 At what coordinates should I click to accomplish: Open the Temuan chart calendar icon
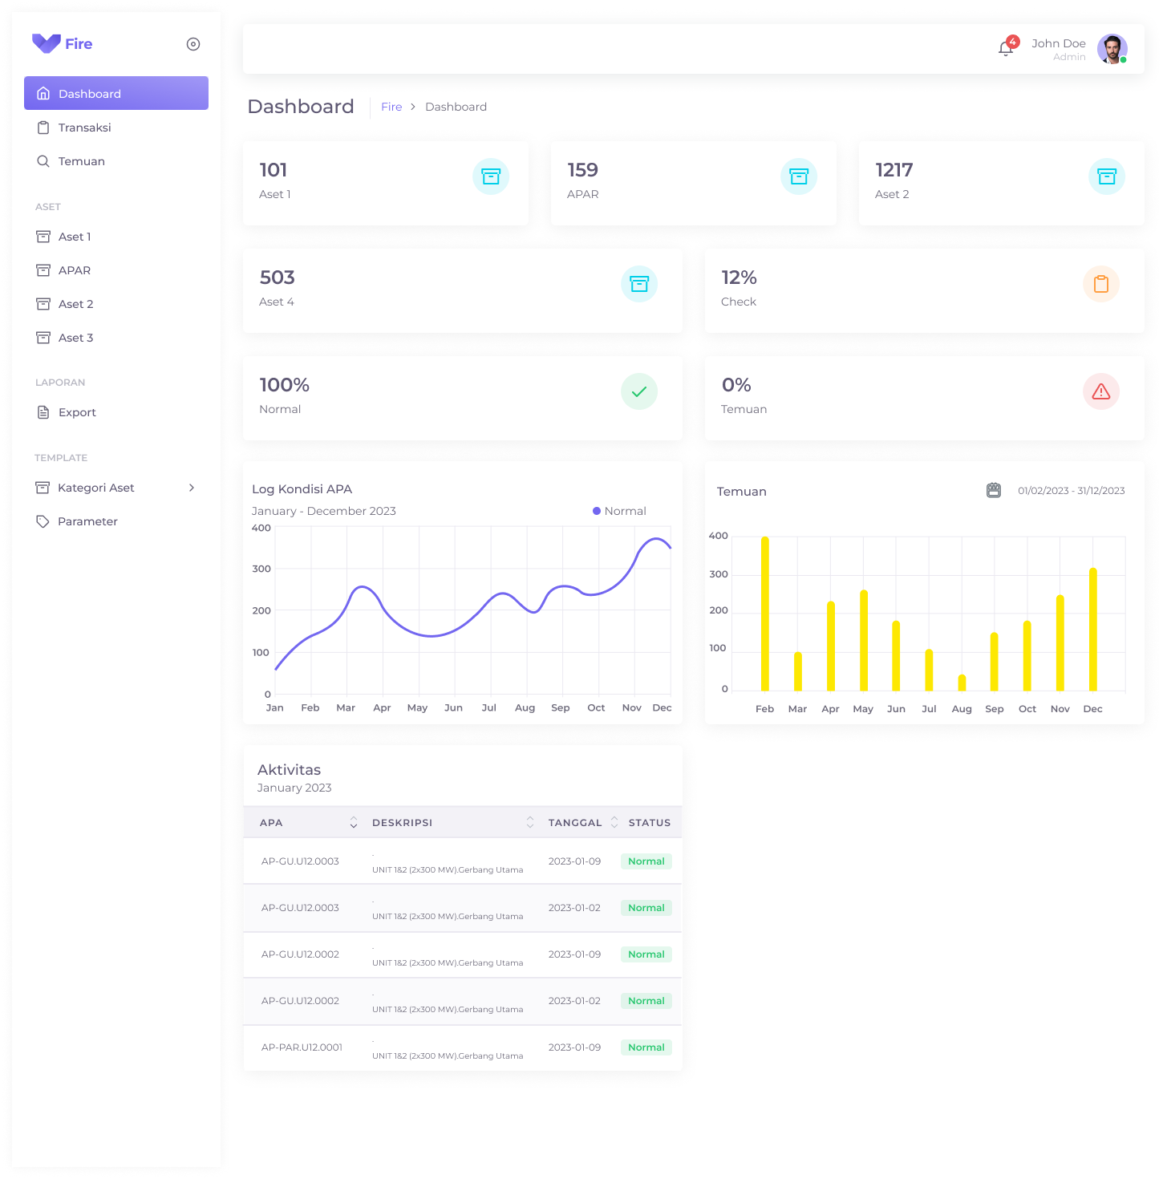[x=994, y=490]
